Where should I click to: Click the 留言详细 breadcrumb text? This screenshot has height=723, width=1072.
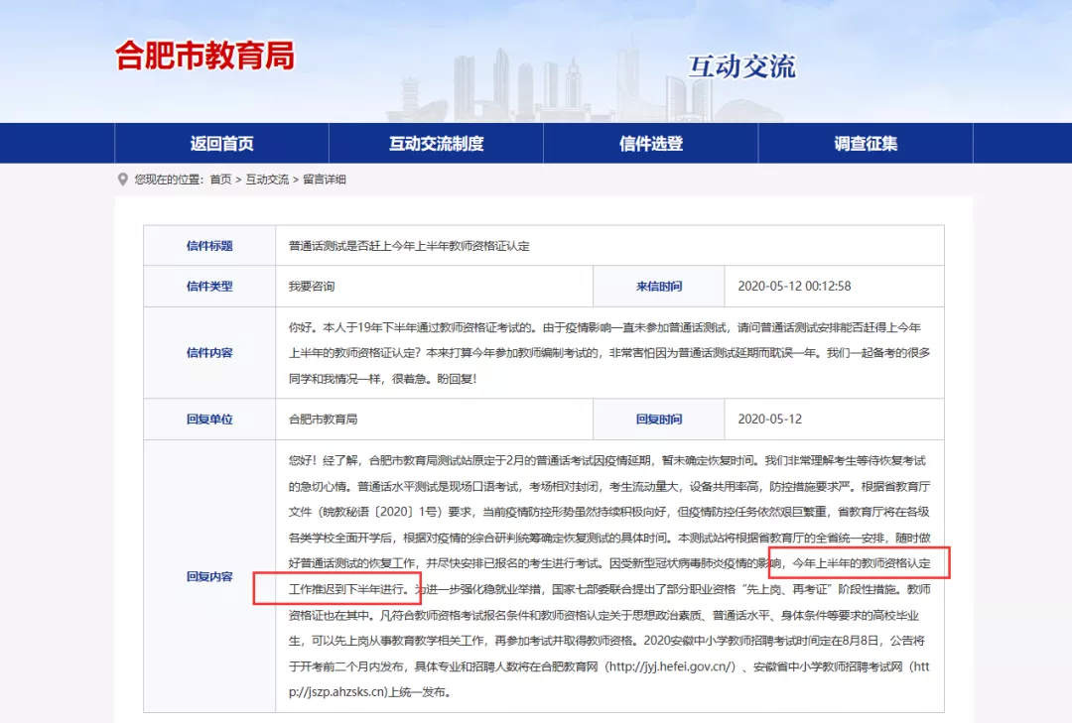tap(325, 180)
